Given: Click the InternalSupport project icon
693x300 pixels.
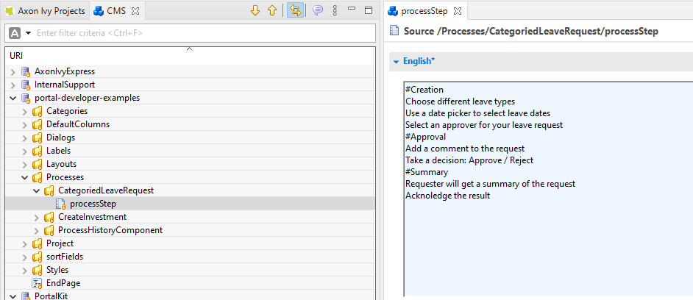Looking at the screenshot, I should click(26, 85).
